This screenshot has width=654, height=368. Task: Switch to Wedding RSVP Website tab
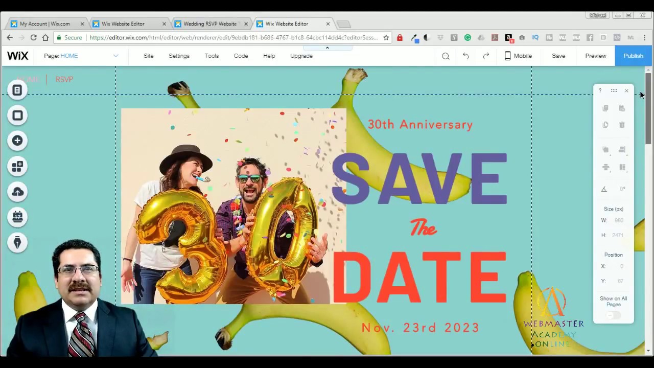pyautogui.click(x=210, y=24)
